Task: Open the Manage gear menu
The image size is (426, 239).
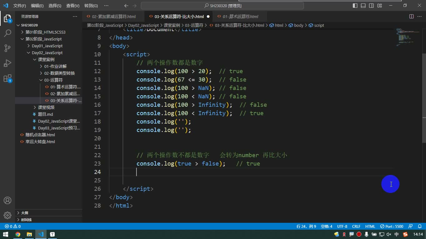Action: click(7, 215)
